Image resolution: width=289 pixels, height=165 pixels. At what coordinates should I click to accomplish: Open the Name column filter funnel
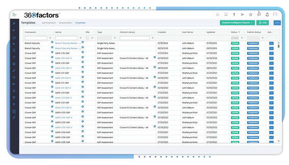click(80, 38)
